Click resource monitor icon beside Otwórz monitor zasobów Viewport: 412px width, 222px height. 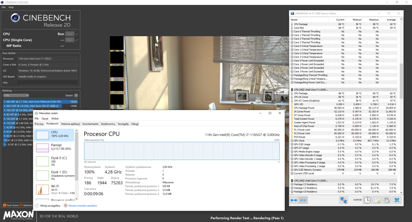[66, 206]
